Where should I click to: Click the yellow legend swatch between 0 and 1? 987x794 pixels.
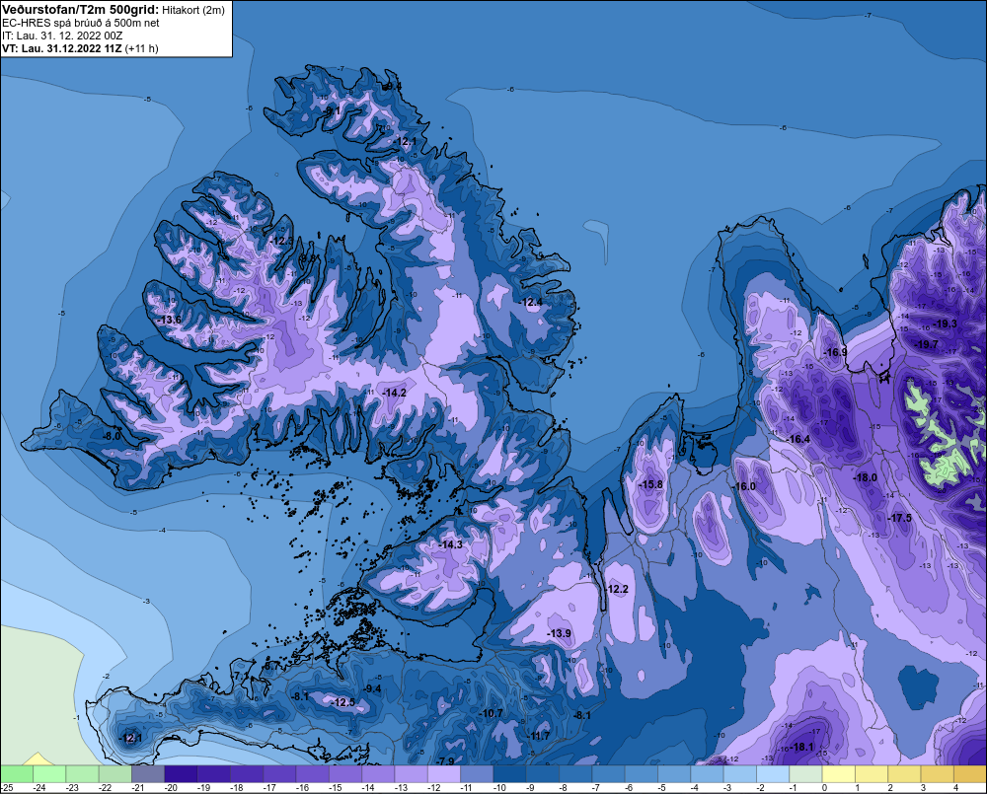pos(839,773)
